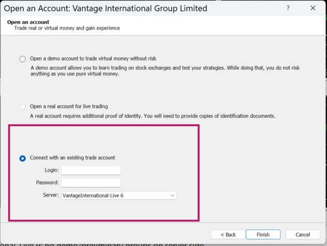The width and height of the screenshot is (327, 246).
Task: Click the 'Password:' label
Action: 47,182
